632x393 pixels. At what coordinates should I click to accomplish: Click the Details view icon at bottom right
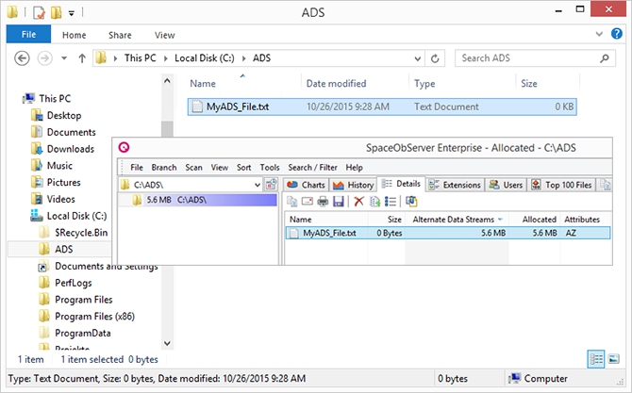click(596, 359)
